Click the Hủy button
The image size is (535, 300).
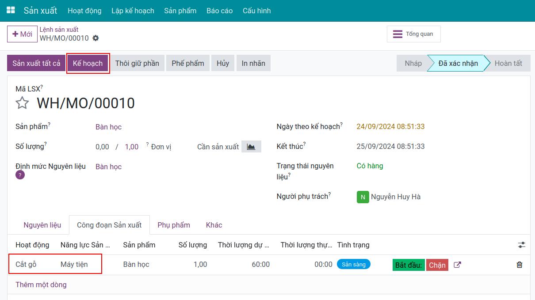tap(223, 63)
